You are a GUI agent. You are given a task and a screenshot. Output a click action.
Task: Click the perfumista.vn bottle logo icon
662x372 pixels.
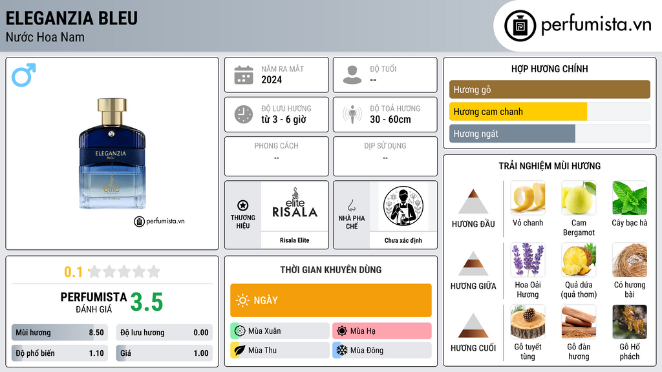[x=520, y=26]
